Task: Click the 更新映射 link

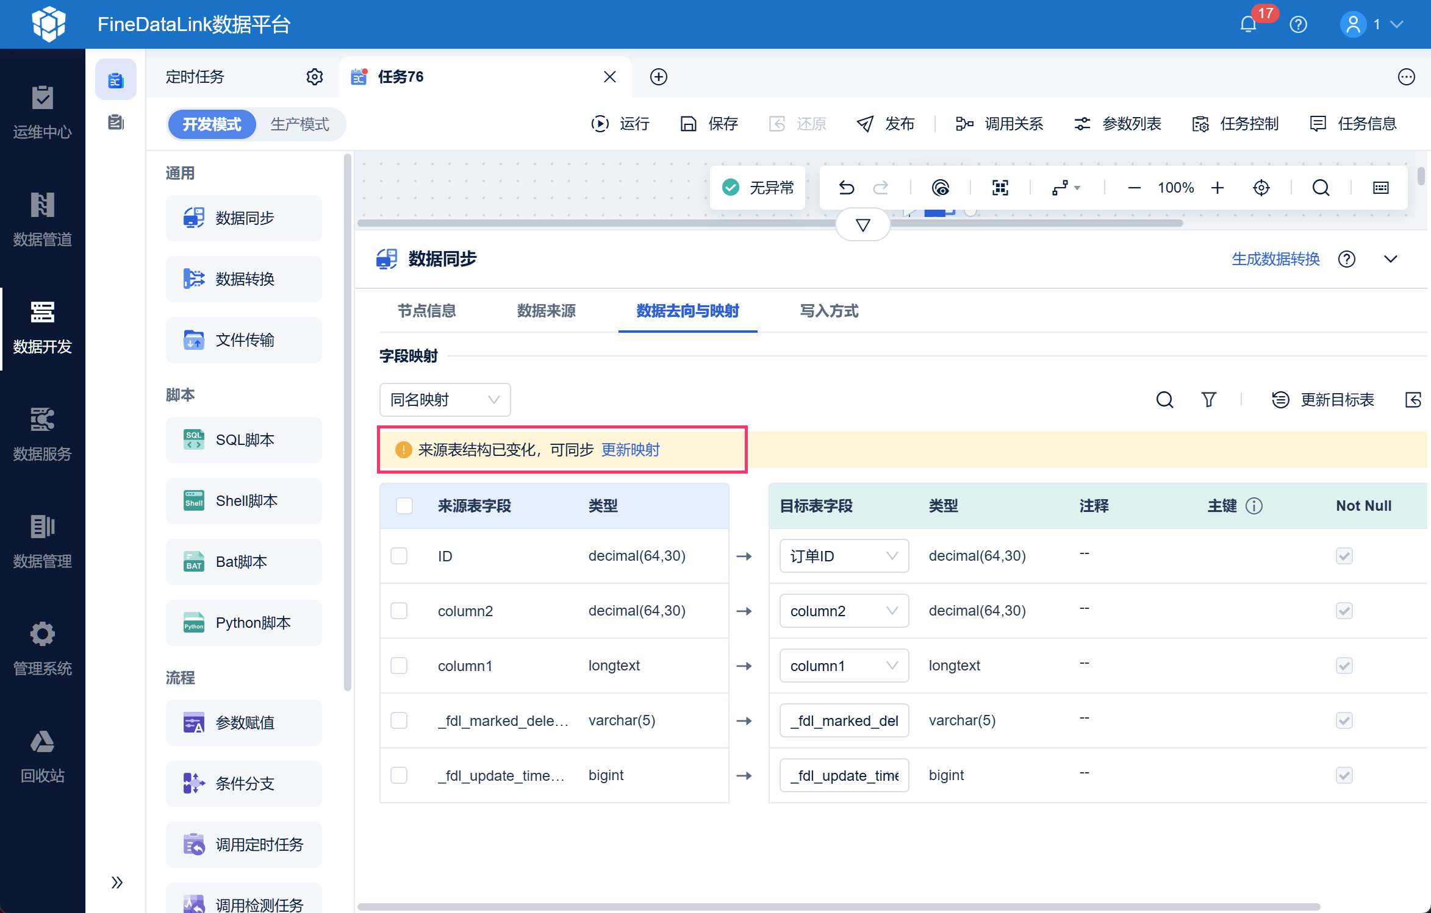Action: click(x=630, y=450)
